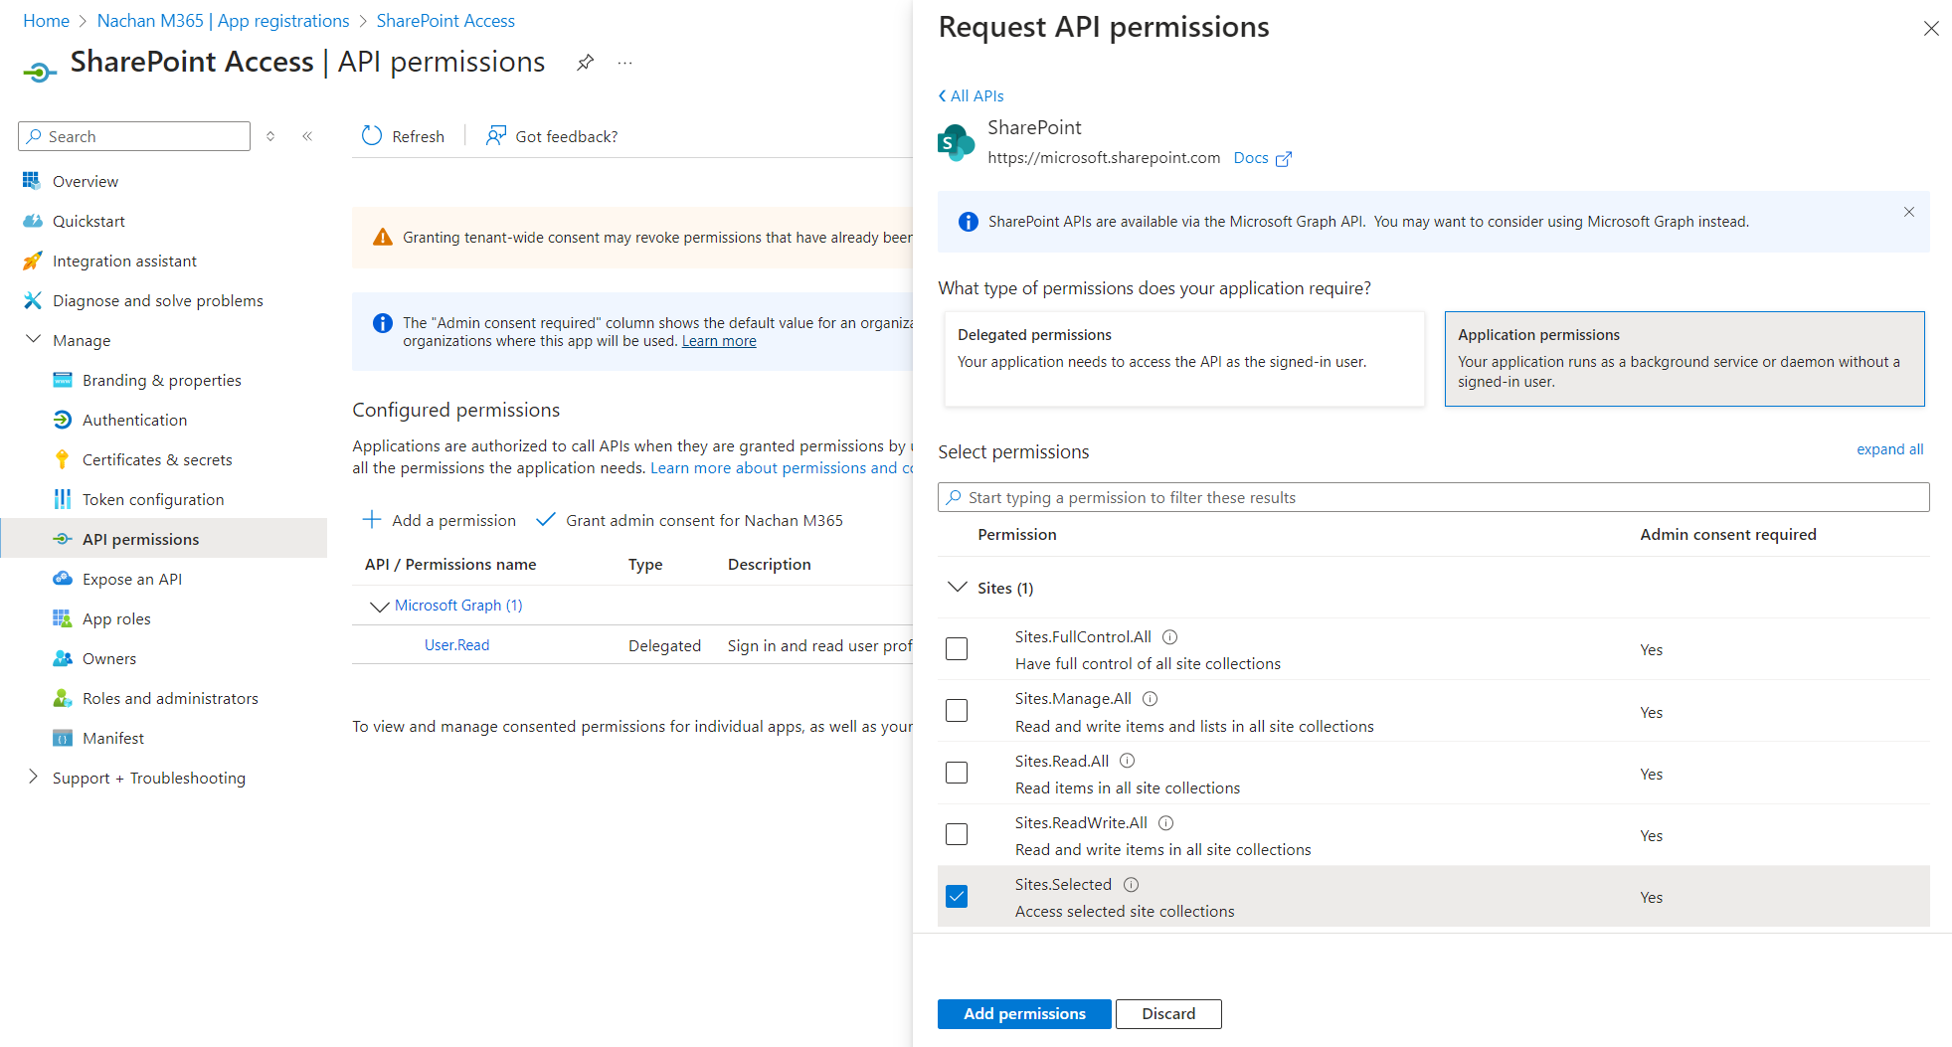This screenshot has height=1047, width=1952.
Task: Select the Delegated permissions option
Action: [x=1183, y=359]
